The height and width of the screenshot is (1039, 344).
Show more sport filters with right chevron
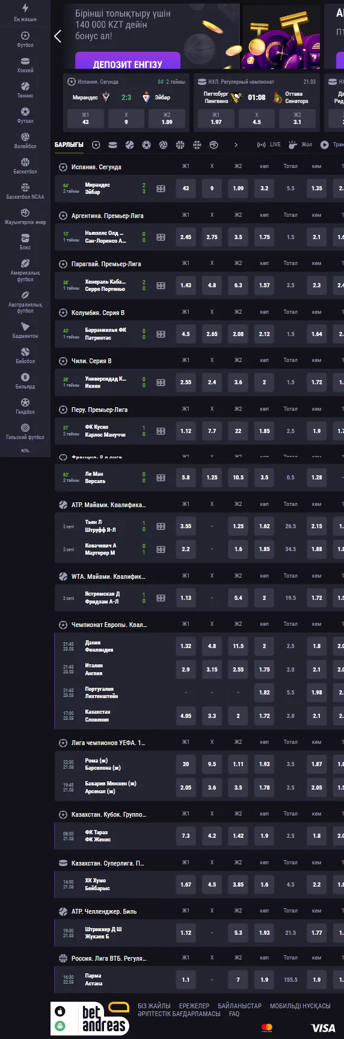236,145
